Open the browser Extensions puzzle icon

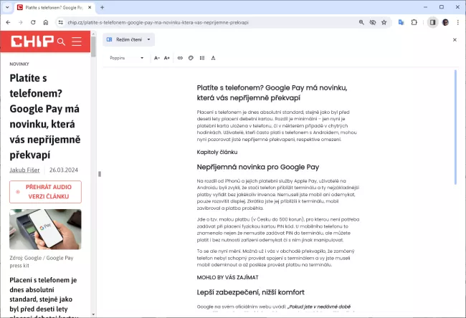tap(414, 22)
